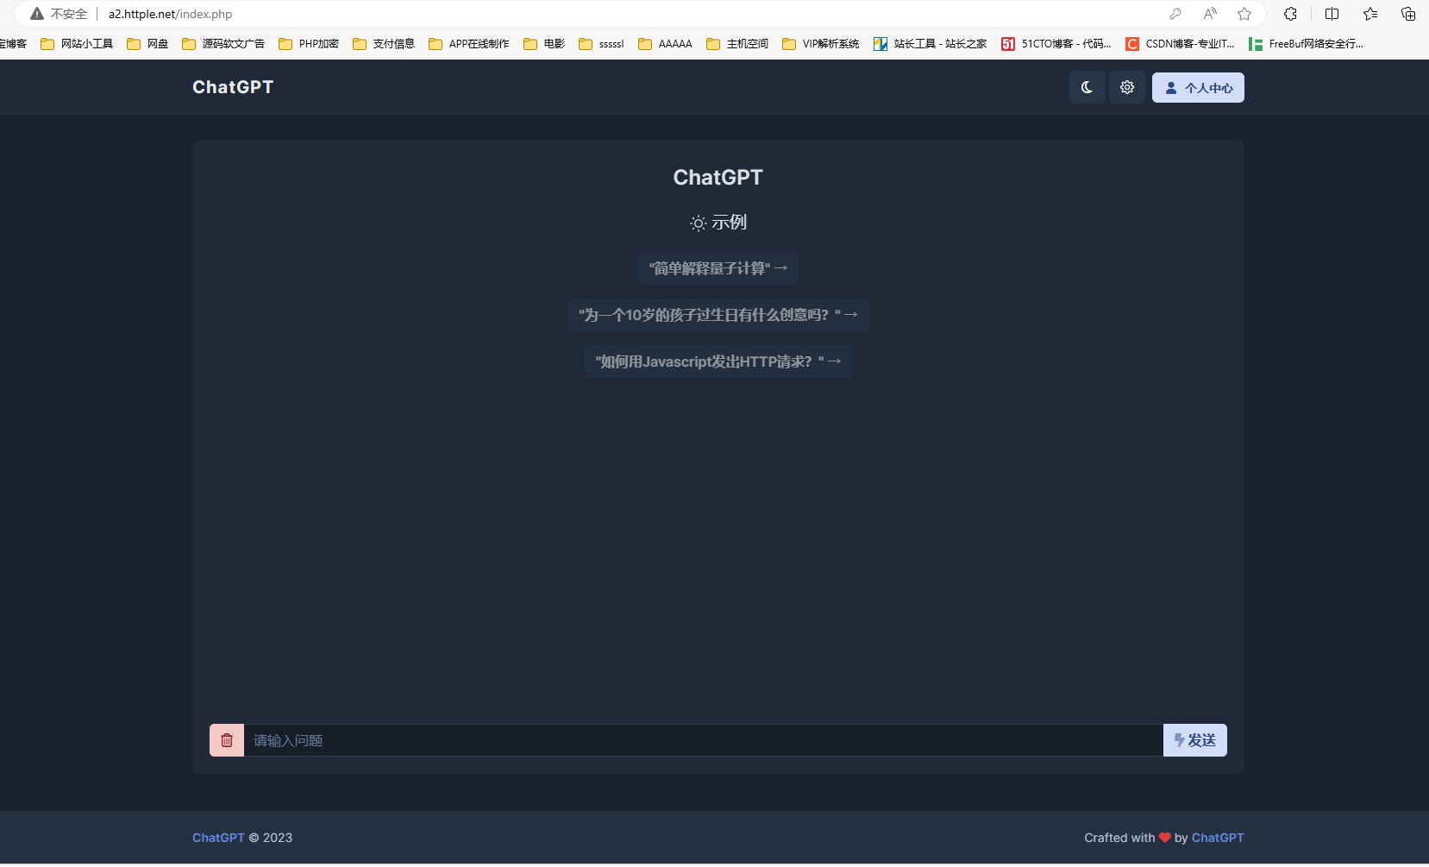Open ChatGPT link in footer copyright
The width and height of the screenshot is (1429, 867).
pos(218,838)
